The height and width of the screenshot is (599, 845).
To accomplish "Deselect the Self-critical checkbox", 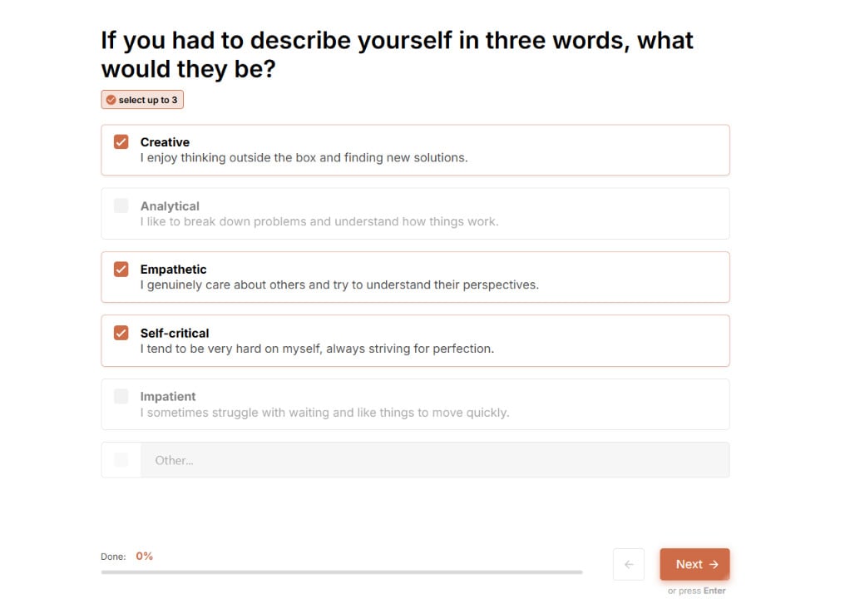I will [x=121, y=333].
